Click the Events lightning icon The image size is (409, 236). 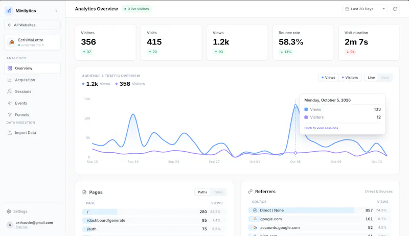tap(10, 103)
